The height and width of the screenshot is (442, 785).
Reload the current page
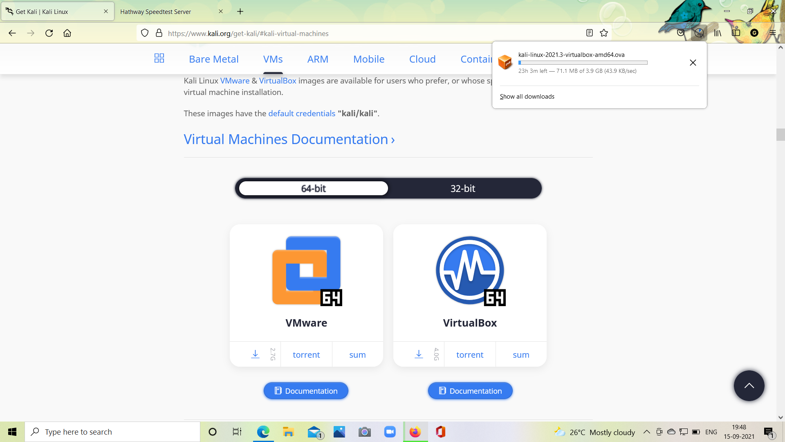coord(49,33)
